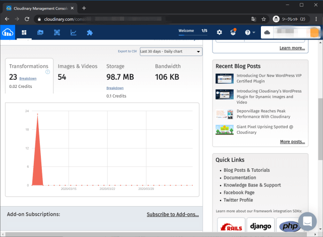The height and width of the screenshot is (237, 323).
Task: Select the Cloudinary Management Console tab
Action: click(x=40, y=8)
